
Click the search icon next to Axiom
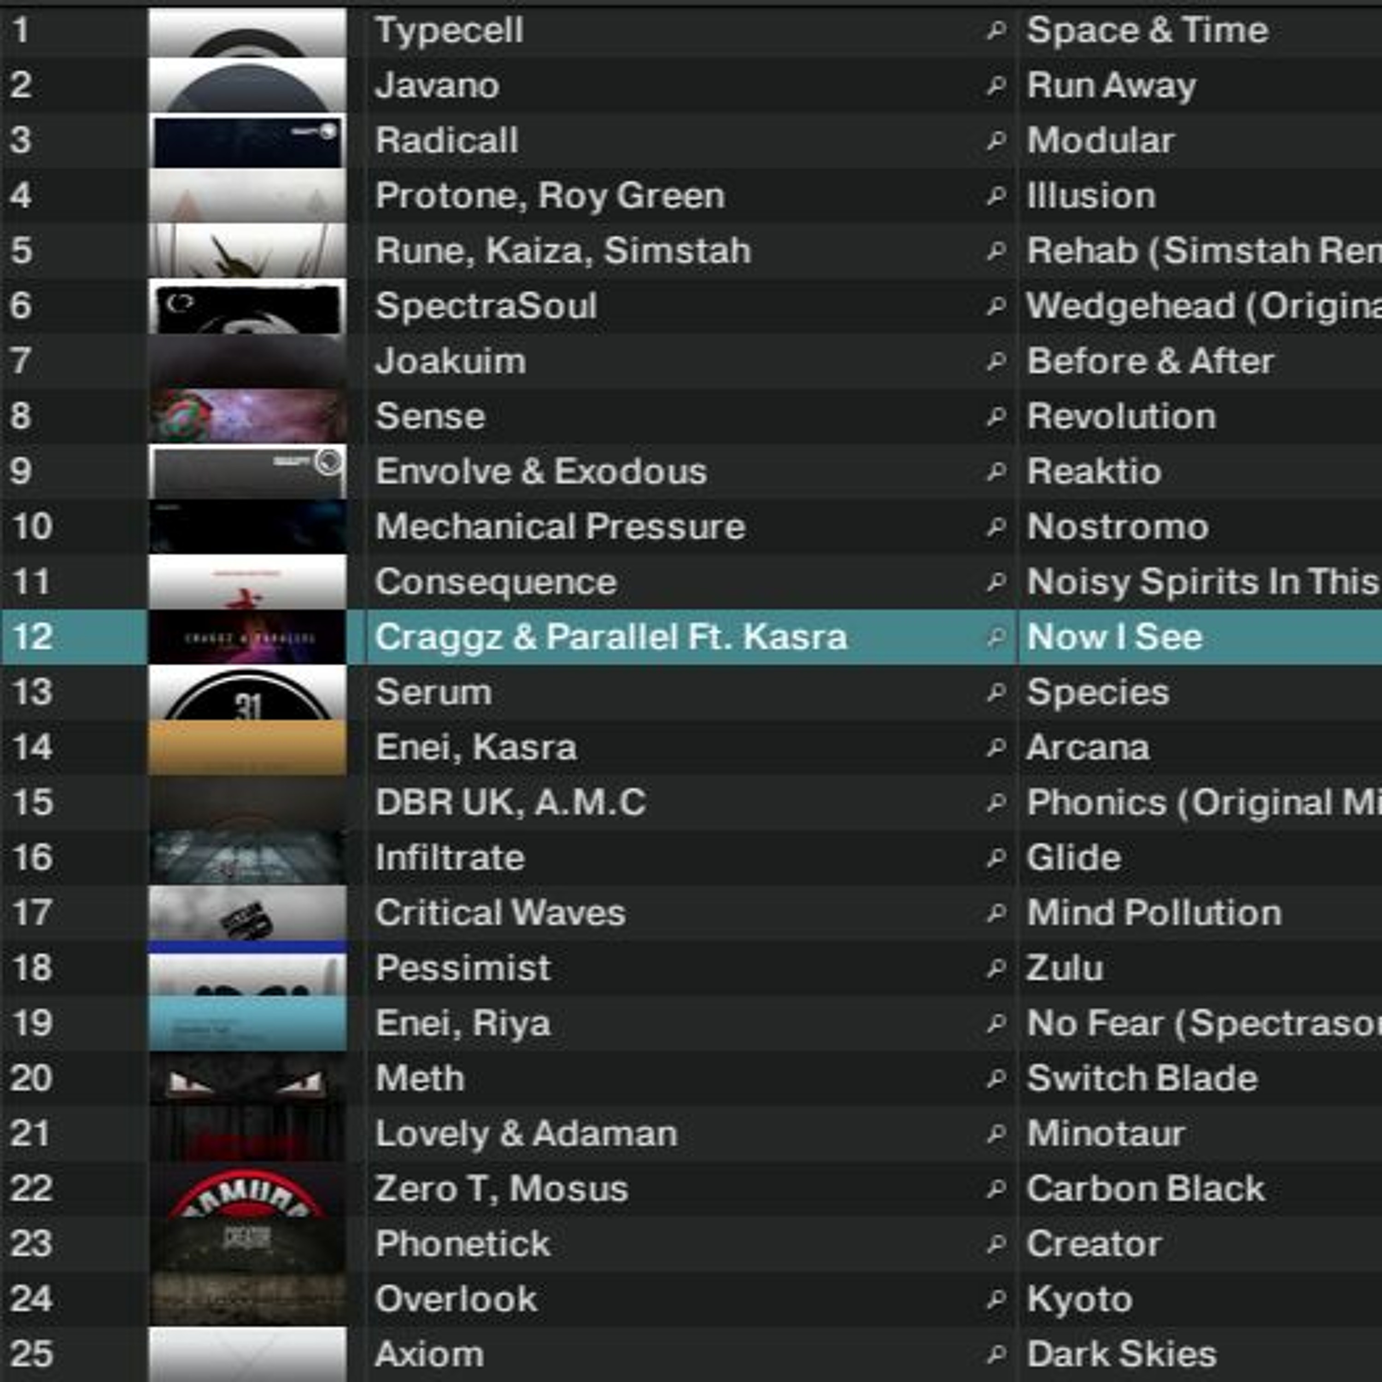[x=996, y=1353]
